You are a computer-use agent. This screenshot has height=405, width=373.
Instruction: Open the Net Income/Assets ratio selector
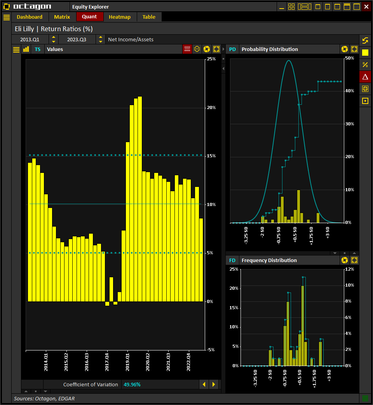click(x=232, y=39)
